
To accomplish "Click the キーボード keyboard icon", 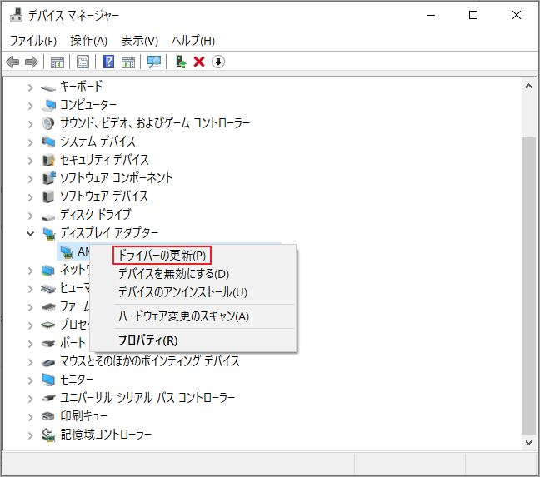I will pos(48,88).
